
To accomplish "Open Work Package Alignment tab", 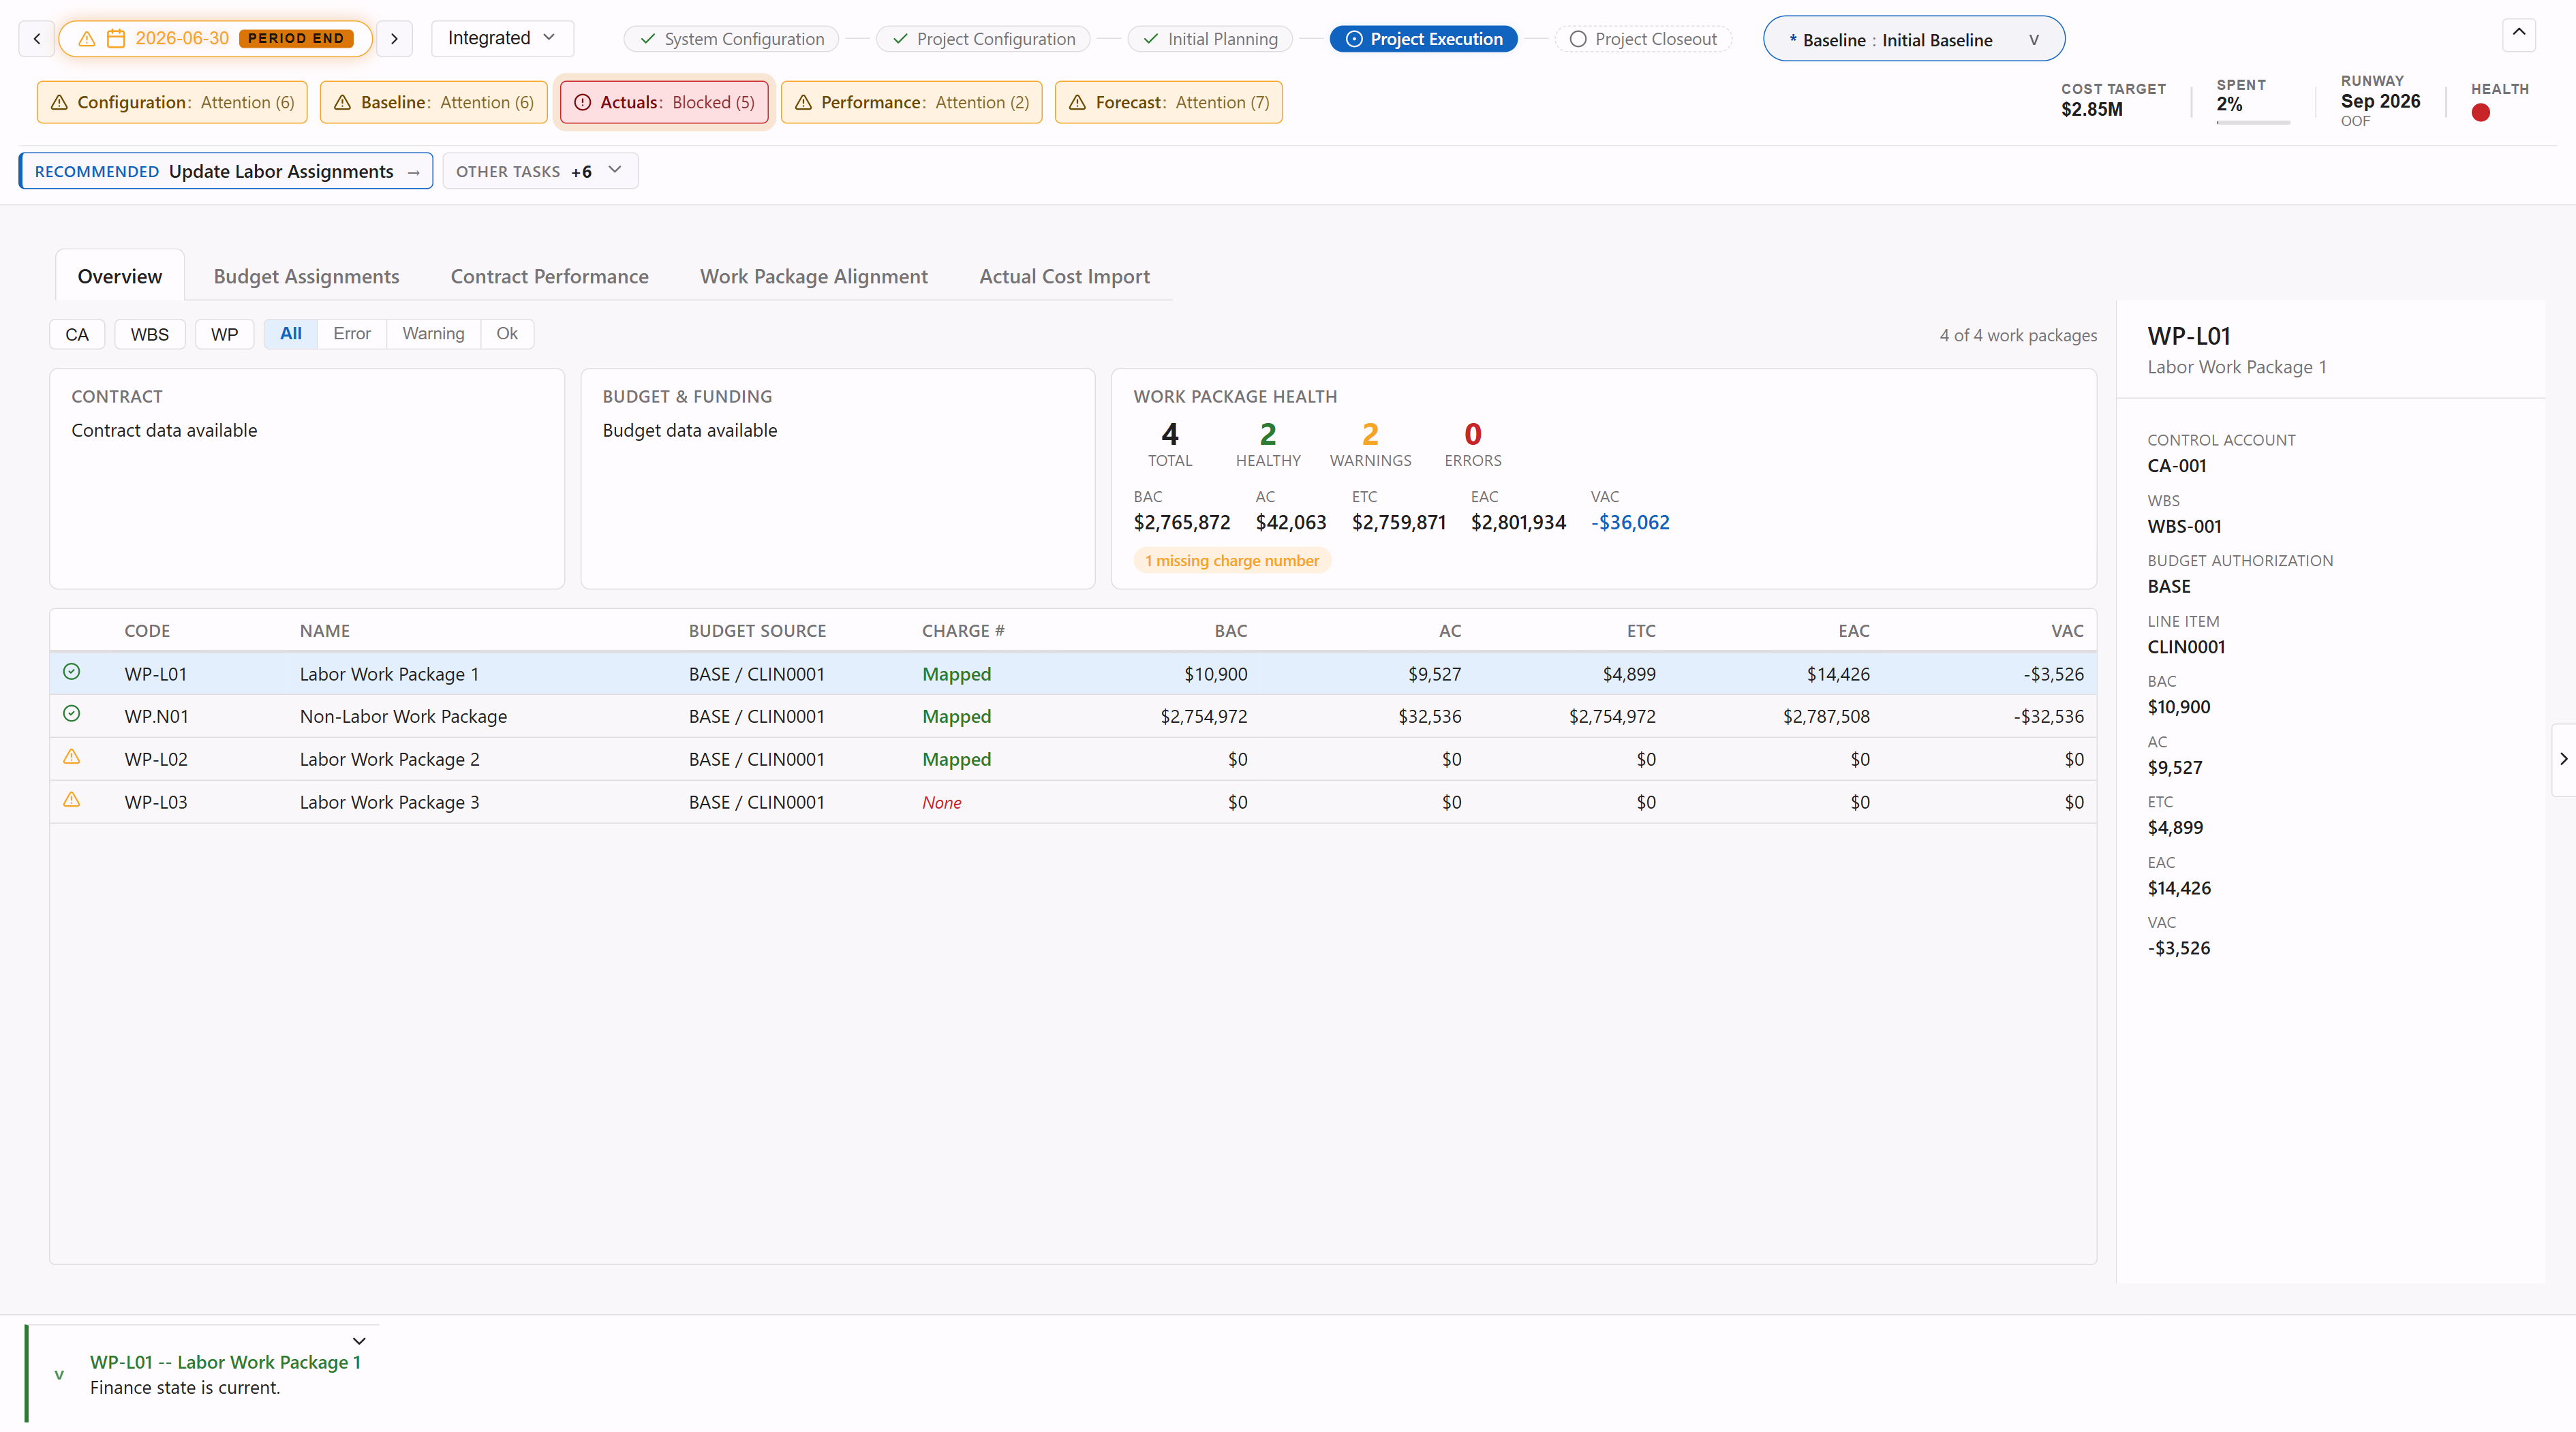I will 814,276.
